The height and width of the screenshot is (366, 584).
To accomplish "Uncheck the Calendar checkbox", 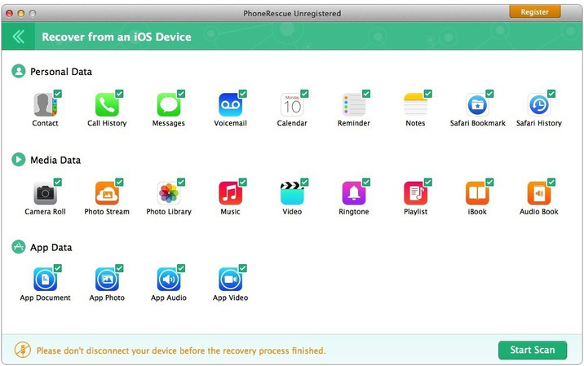I will pyautogui.click(x=304, y=94).
